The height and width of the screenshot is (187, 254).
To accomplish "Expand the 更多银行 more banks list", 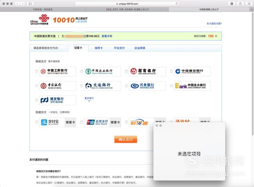I will coord(89,99).
